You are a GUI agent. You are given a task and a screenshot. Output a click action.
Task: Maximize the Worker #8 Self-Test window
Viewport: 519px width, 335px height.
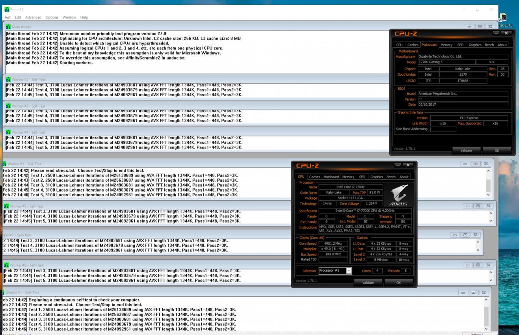(x=478, y=265)
